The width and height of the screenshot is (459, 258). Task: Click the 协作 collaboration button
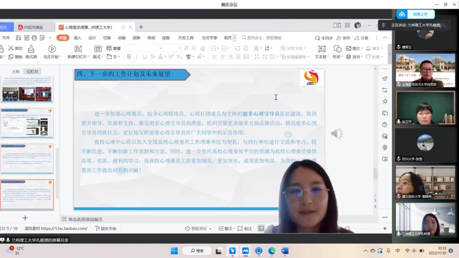pos(343,38)
